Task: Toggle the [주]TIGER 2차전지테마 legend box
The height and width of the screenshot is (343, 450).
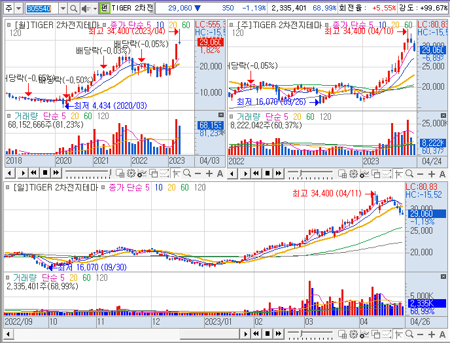Action: pos(231,25)
